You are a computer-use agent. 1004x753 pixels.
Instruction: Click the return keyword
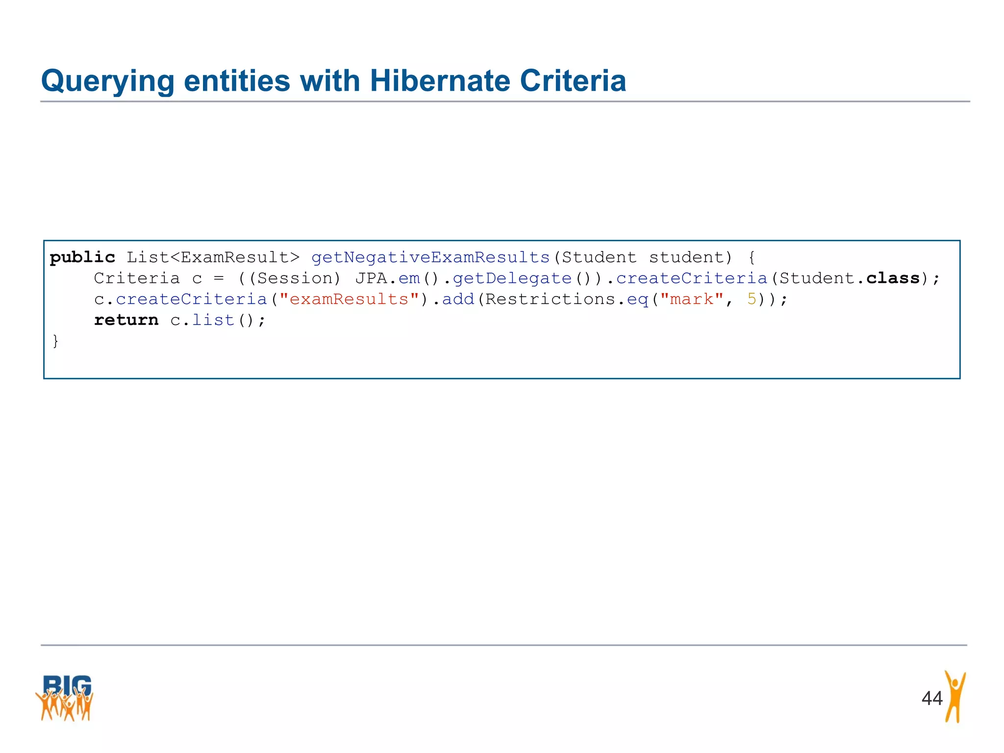tap(126, 320)
